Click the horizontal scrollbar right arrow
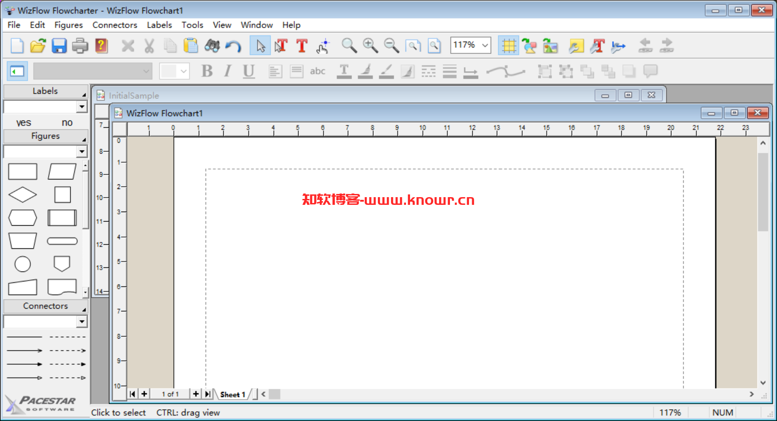This screenshot has width=777, height=421. point(752,394)
